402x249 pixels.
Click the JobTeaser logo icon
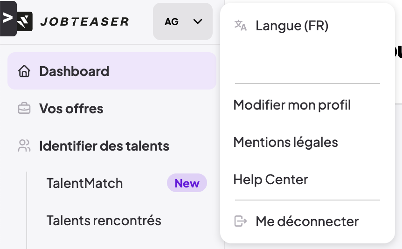[x=25, y=21]
